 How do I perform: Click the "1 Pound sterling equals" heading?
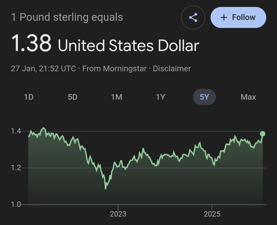67,17
